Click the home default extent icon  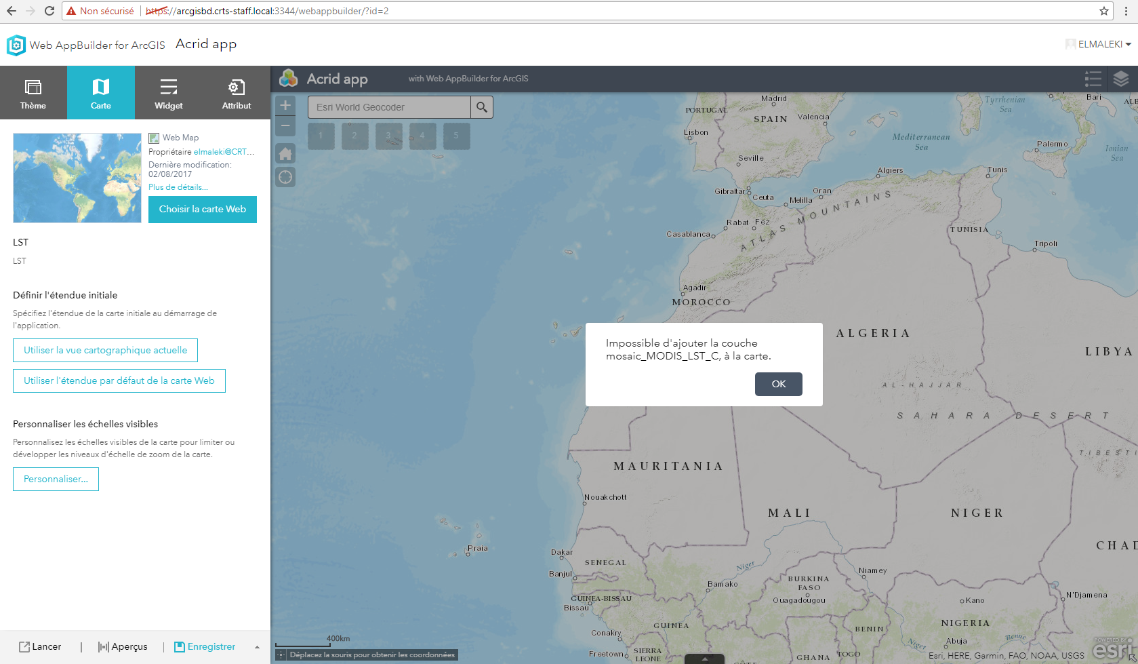tap(285, 154)
